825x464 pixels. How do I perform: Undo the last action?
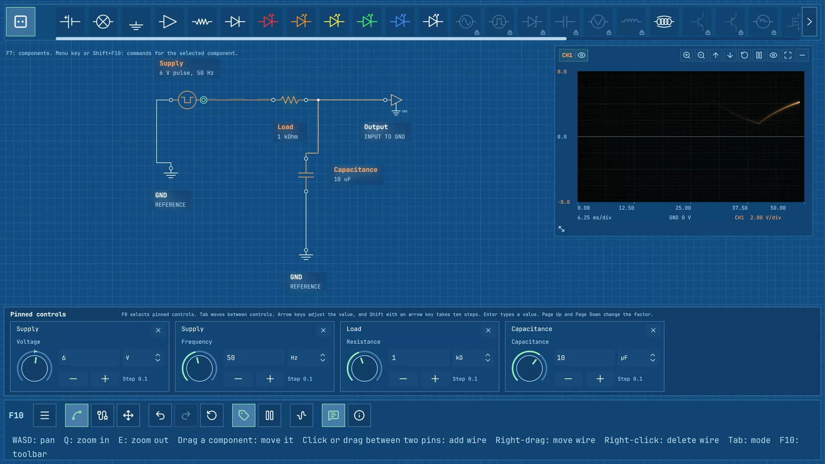pos(160,415)
